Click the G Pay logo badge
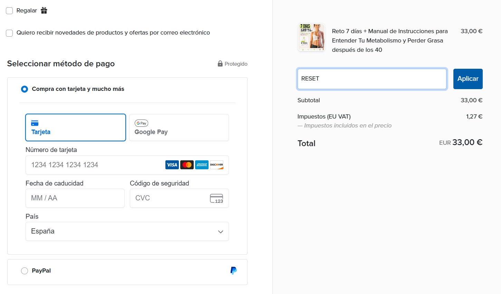 141,123
